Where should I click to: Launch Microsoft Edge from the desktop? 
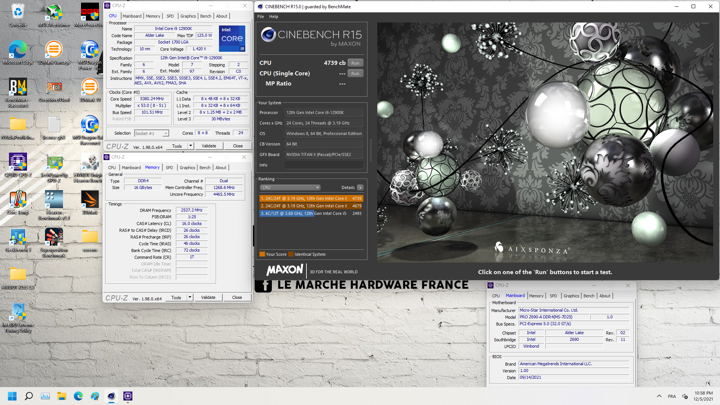18,52
